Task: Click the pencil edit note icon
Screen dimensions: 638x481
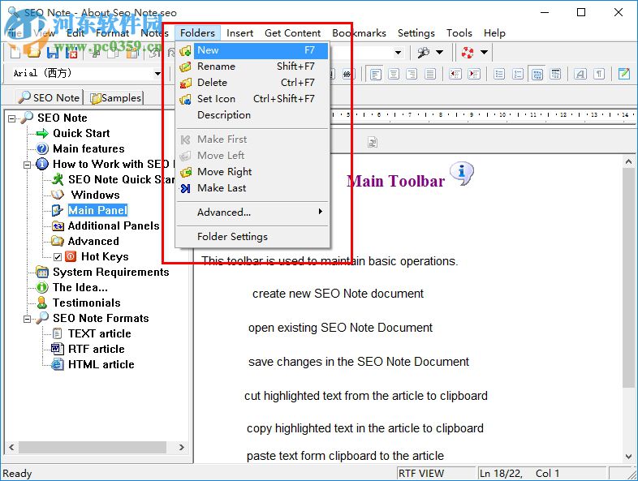Action: tap(623, 74)
